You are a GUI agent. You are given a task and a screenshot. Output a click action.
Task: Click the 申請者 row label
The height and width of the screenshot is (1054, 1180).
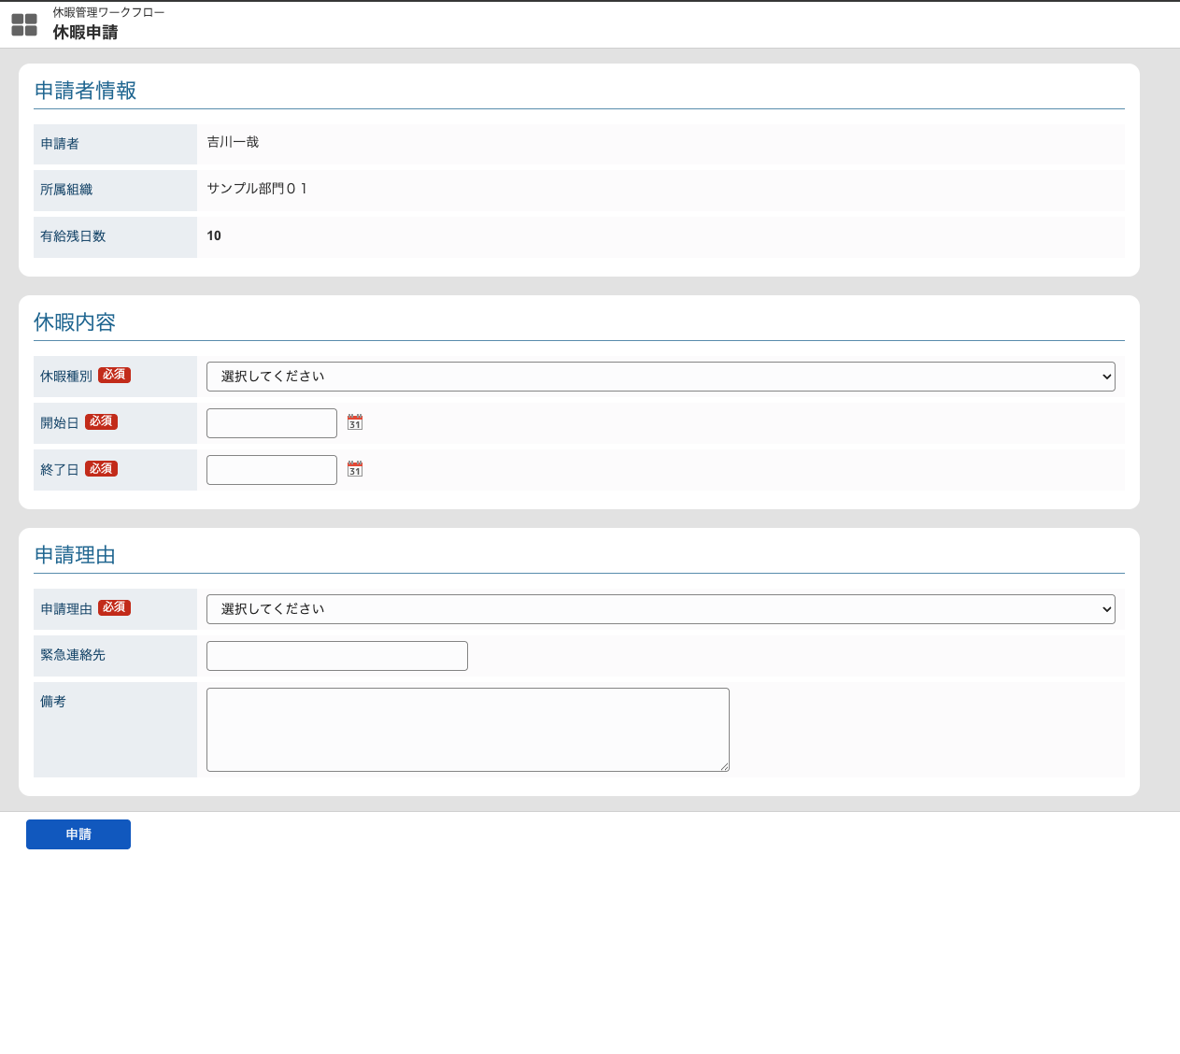point(60,144)
